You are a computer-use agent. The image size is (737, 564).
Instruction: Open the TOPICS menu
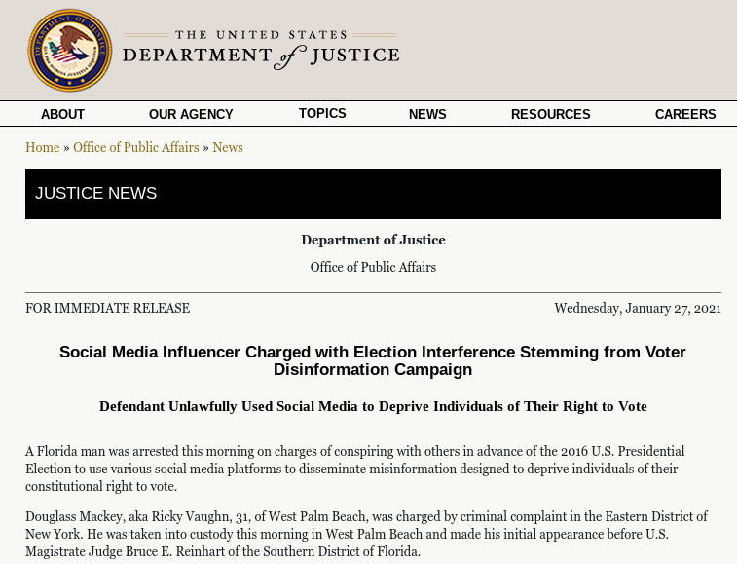322,114
